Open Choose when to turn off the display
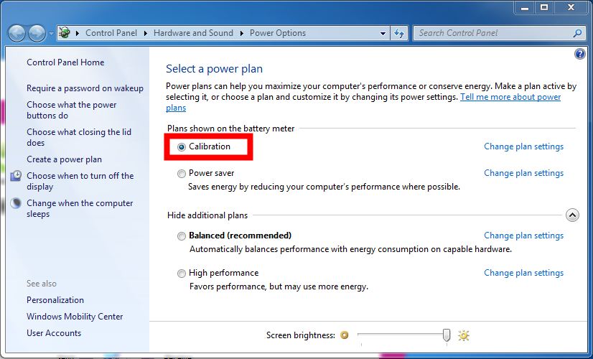Viewport: 593px width, 359px height. 80,181
